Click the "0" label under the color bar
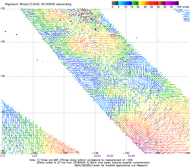190x167 pixels. pos(112,7)
